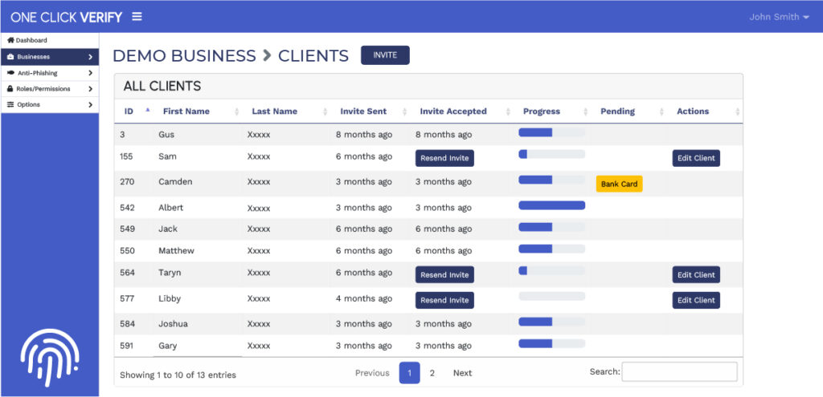Expand the Anti-Phishing submenu chevron
823x397 pixels.
tap(90, 73)
